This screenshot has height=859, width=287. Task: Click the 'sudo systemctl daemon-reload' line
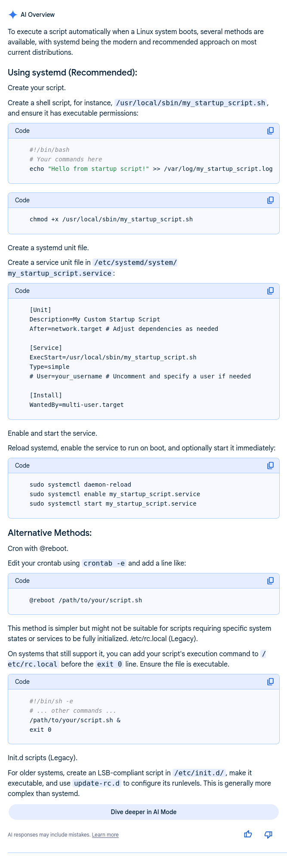[80, 485]
